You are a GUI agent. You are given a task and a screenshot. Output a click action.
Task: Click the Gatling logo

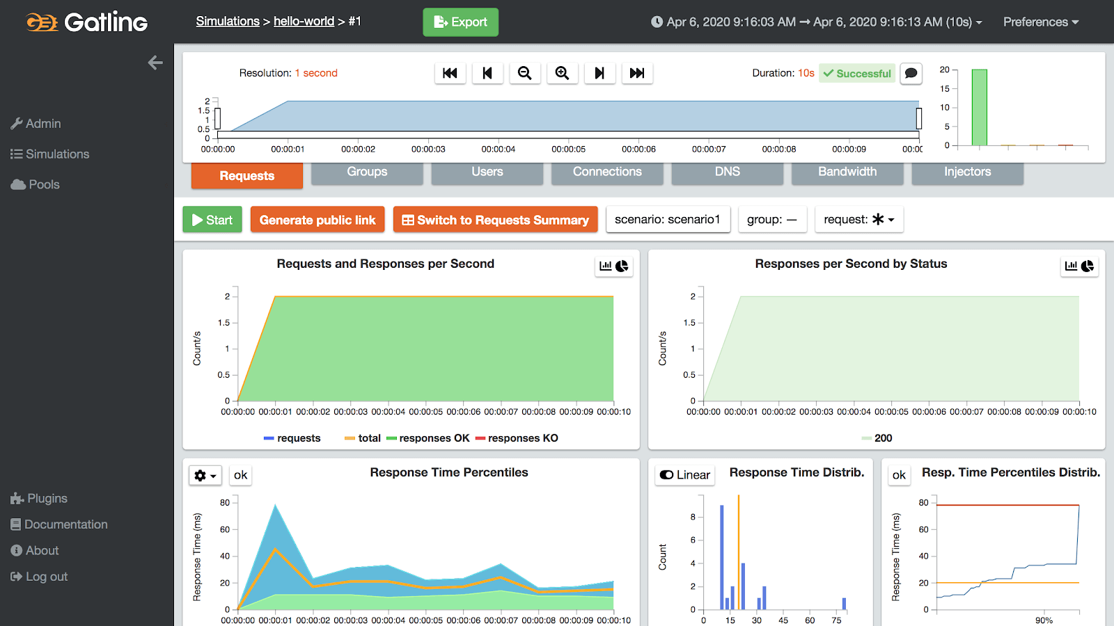86,22
